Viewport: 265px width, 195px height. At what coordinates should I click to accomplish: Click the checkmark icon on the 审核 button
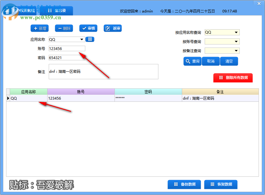84,28
